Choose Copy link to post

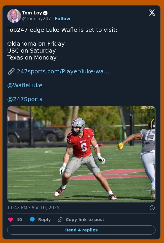click(85, 220)
